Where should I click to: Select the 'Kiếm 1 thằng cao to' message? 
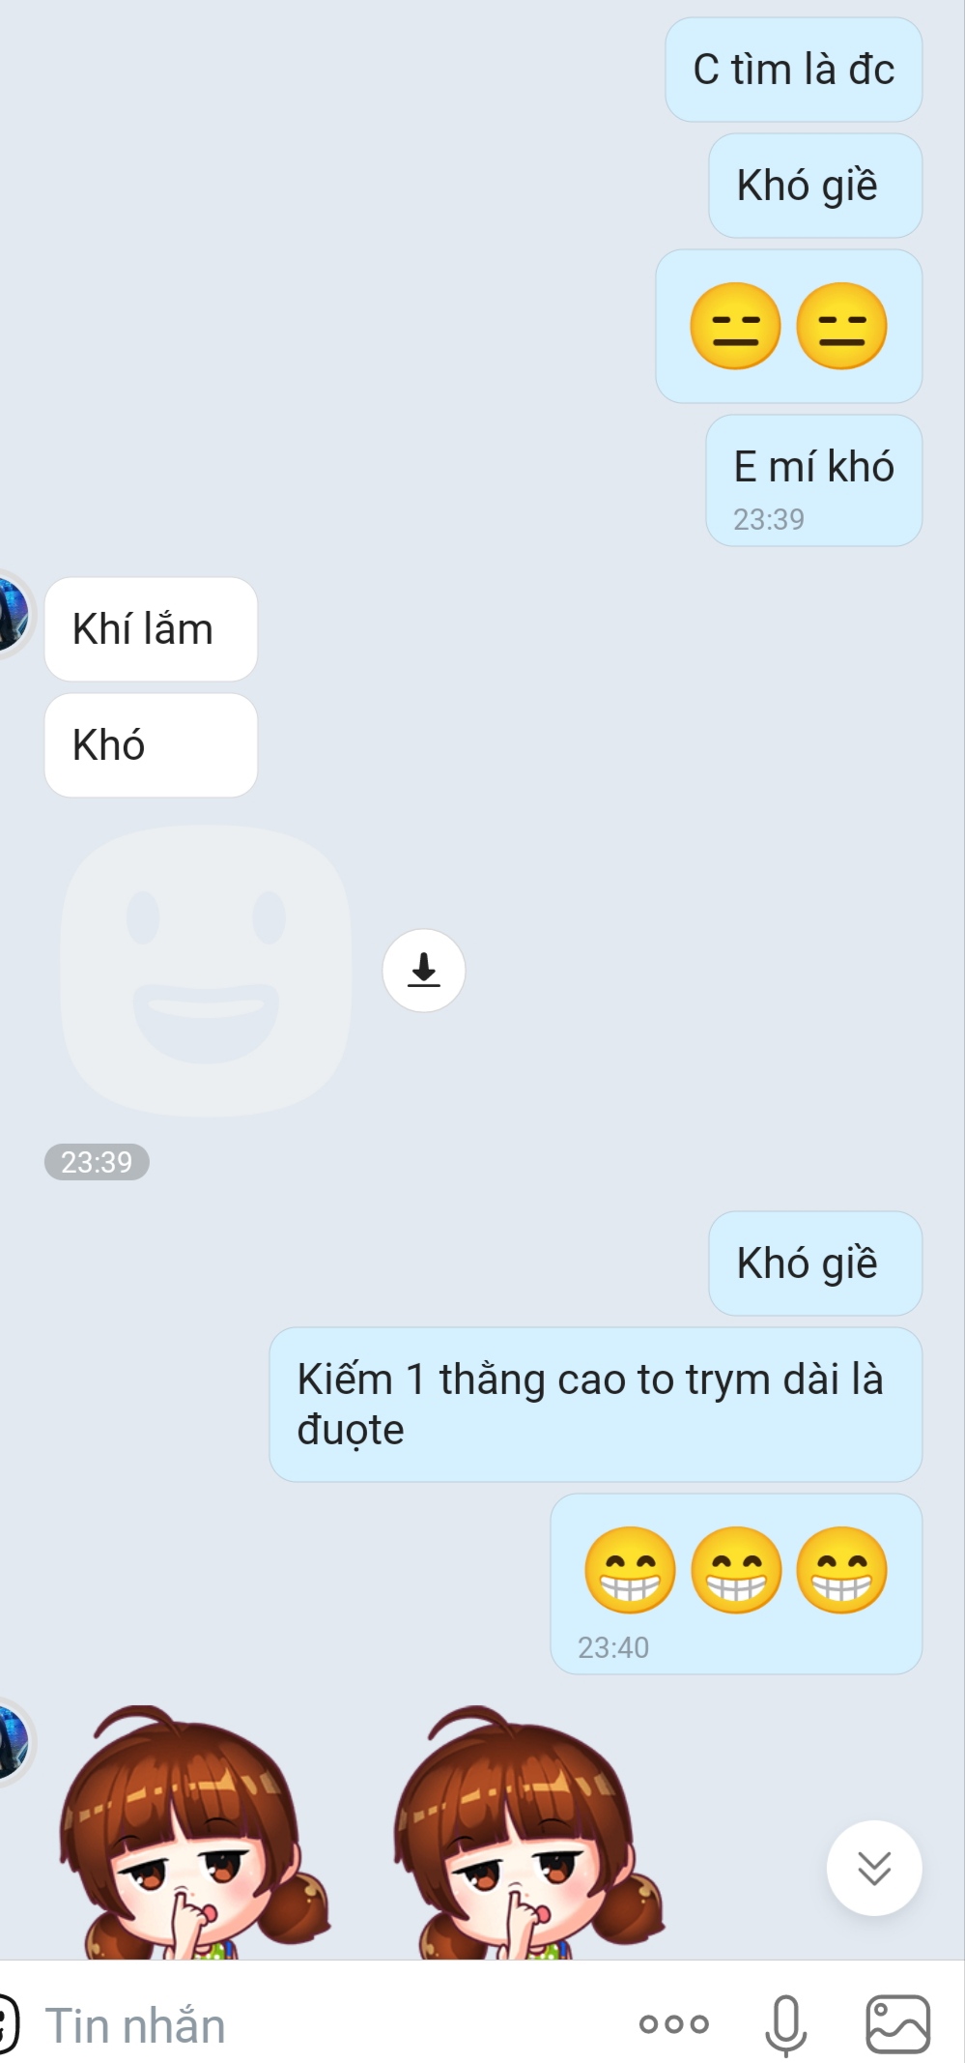coord(596,1404)
